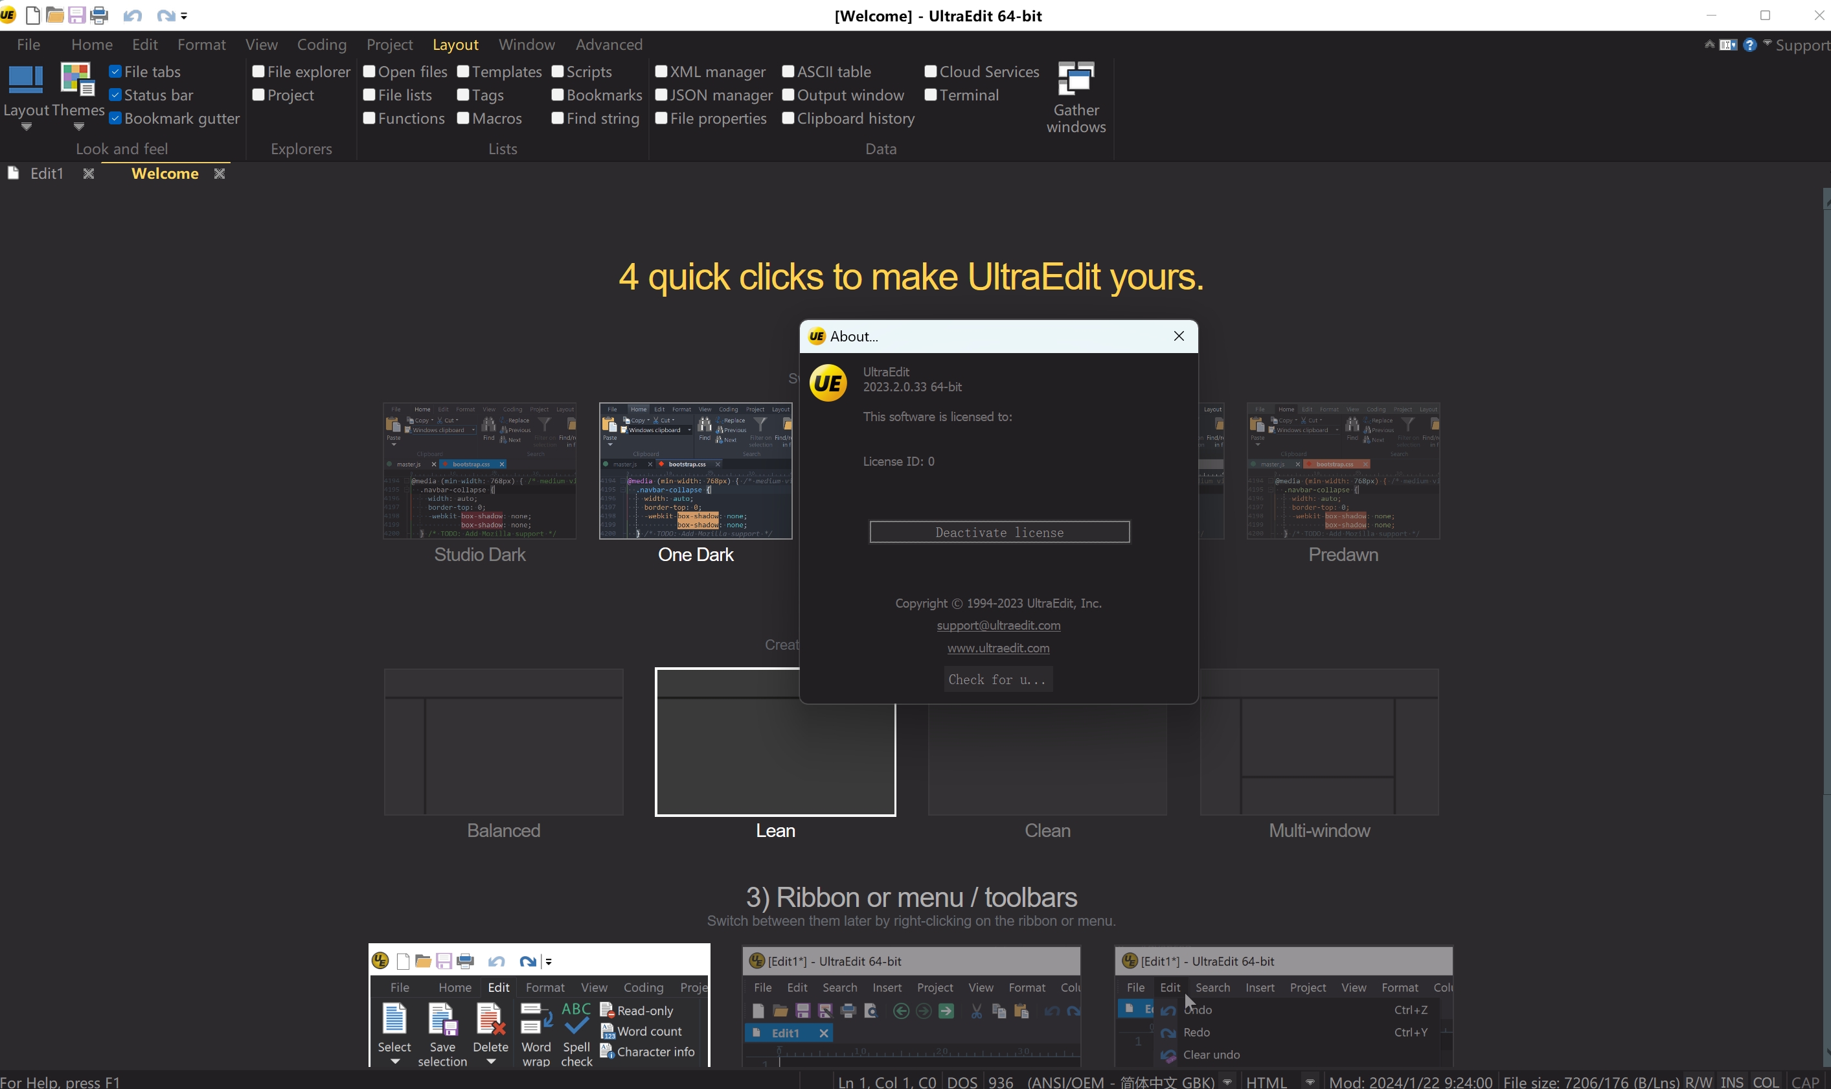Image resolution: width=1831 pixels, height=1089 pixels.
Task: Select the One Dark theme thumbnail
Action: [696, 471]
